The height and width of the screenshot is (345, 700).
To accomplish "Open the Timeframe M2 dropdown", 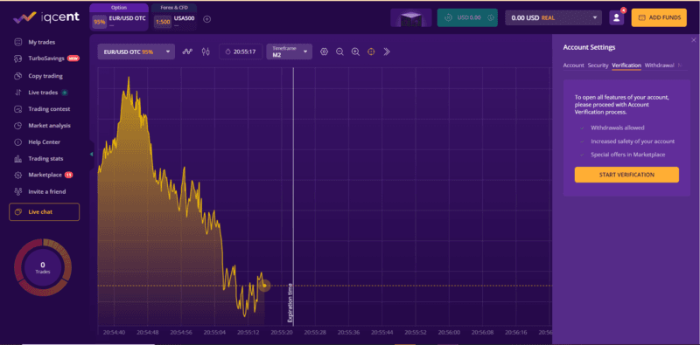I will click(x=289, y=52).
